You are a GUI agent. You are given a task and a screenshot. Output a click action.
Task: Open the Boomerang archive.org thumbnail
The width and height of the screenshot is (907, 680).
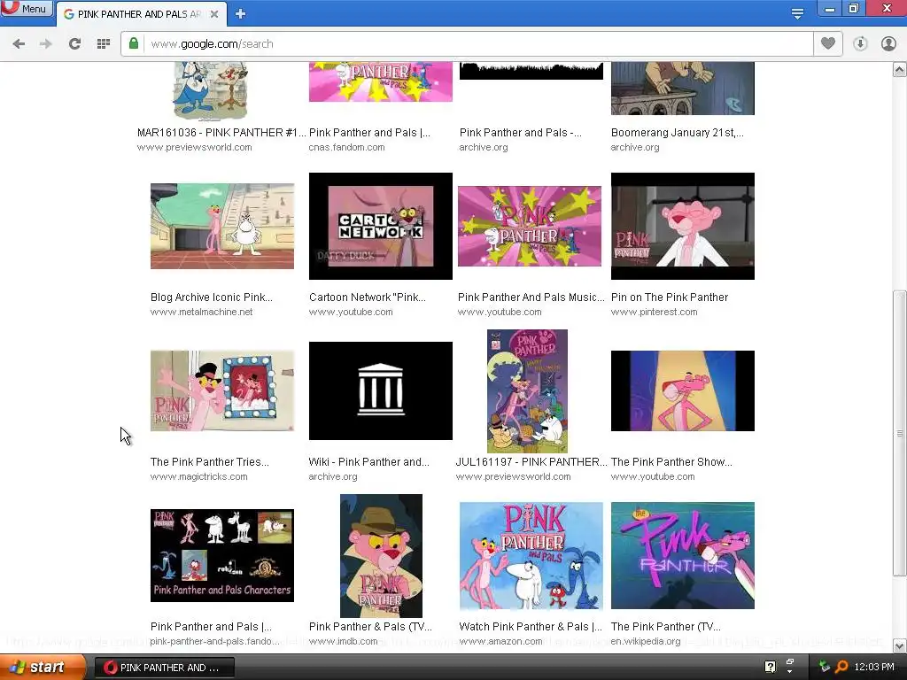tap(683, 89)
